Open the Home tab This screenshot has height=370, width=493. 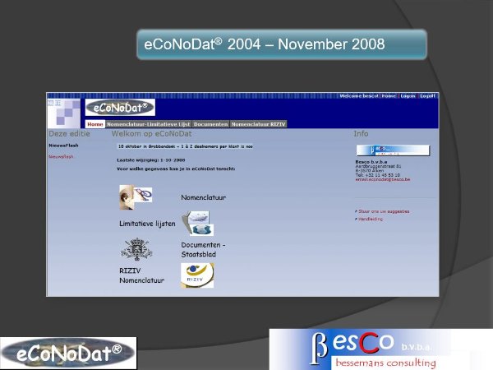tap(95, 124)
